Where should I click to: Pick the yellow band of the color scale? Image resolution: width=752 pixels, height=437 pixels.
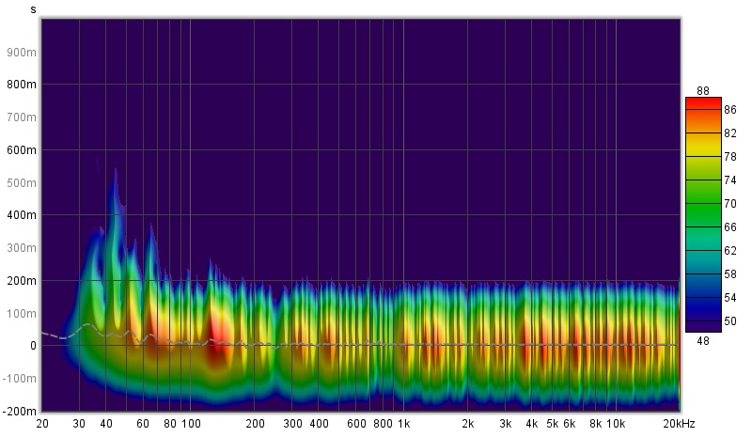tap(702, 148)
